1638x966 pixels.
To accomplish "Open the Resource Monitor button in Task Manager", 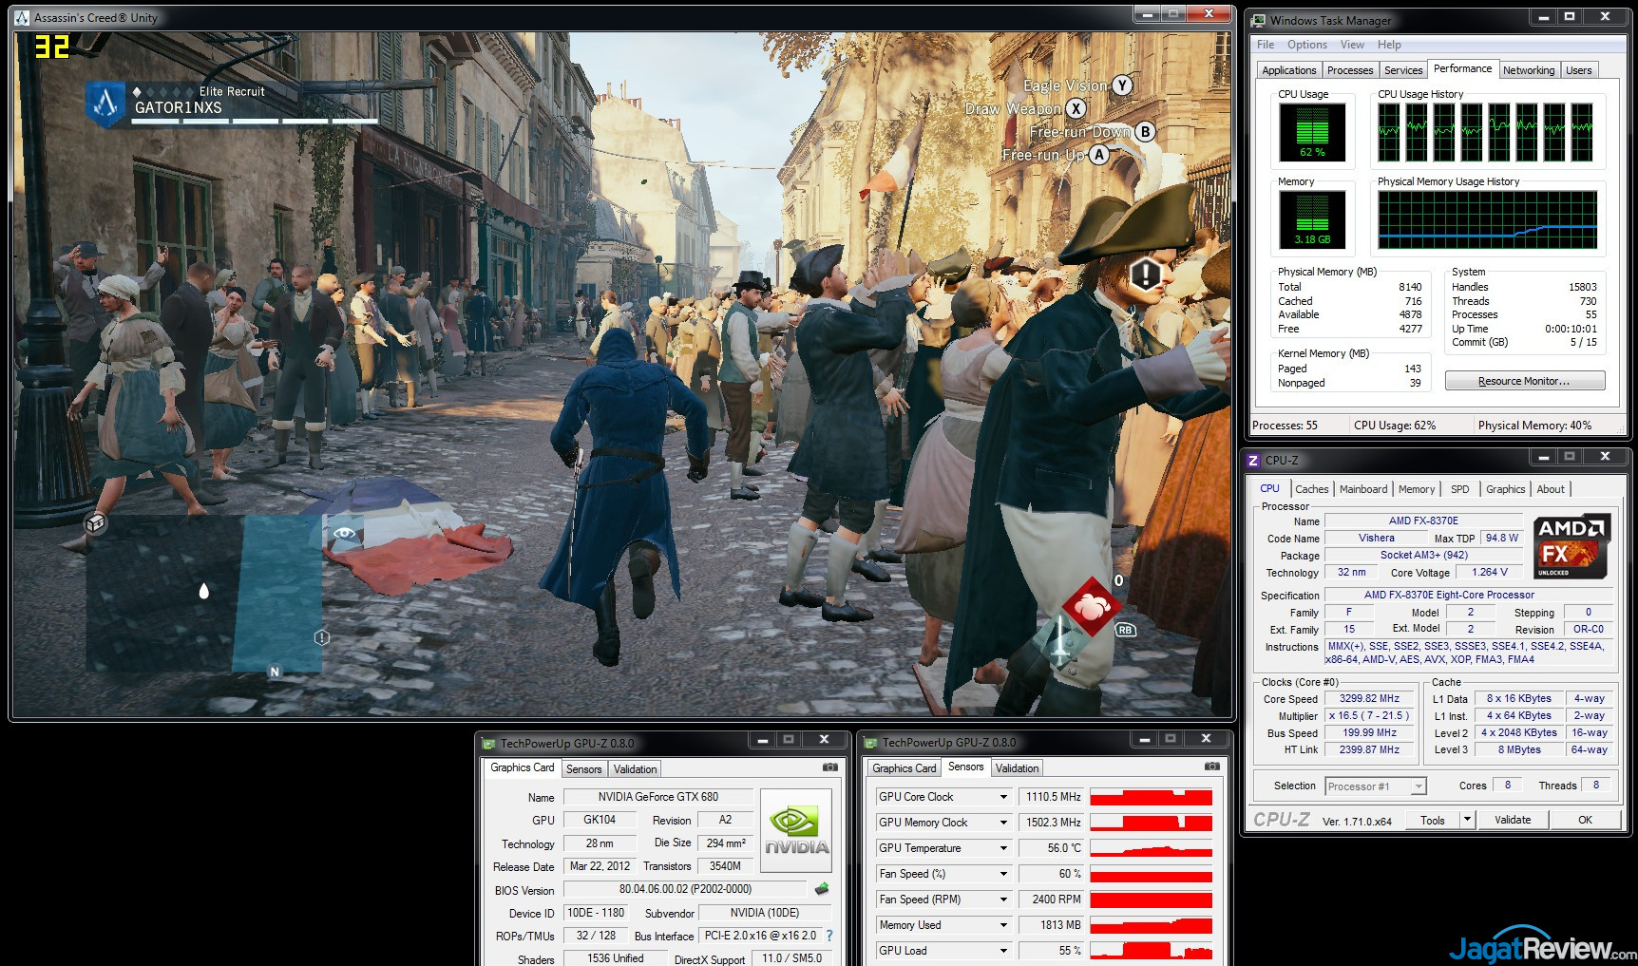I will click(1525, 381).
